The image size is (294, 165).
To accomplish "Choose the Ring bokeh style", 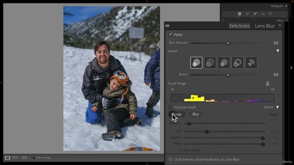I will [x=237, y=63].
